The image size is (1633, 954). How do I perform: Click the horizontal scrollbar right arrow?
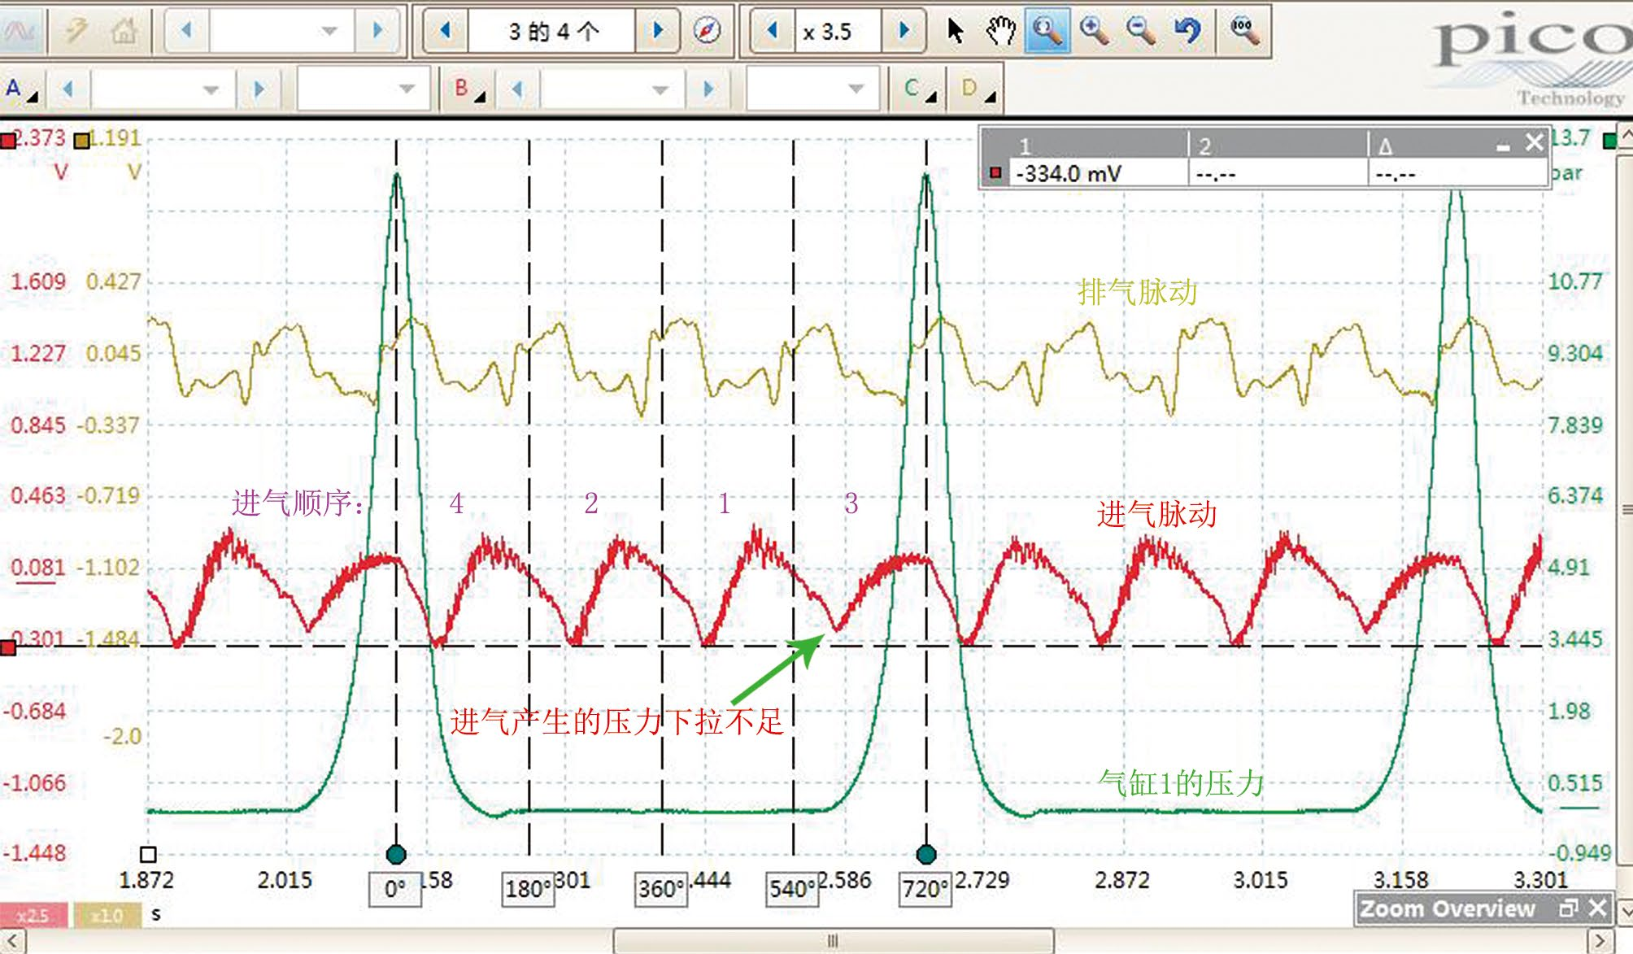click(1600, 941)
